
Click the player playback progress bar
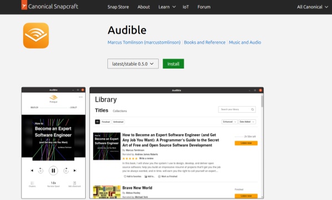(54, 108)
